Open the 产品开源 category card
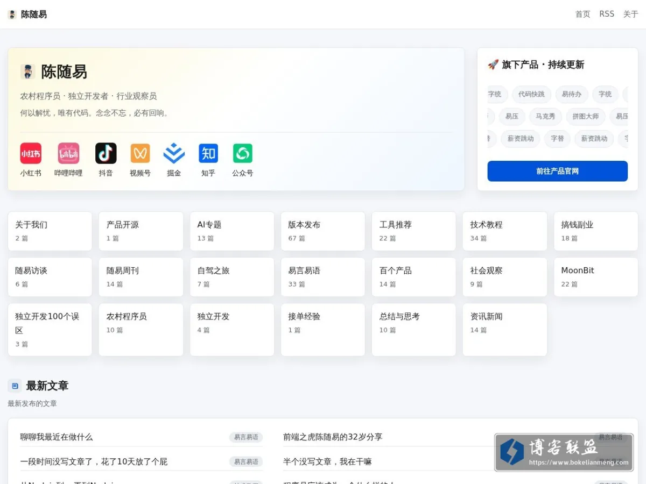646x484 pixels. pos(141,231)
